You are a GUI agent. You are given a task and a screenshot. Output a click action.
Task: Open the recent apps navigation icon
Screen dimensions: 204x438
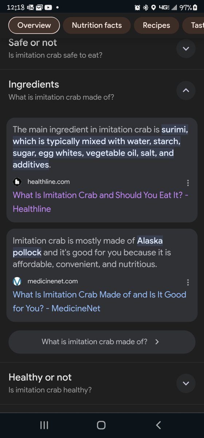[44, 425]
